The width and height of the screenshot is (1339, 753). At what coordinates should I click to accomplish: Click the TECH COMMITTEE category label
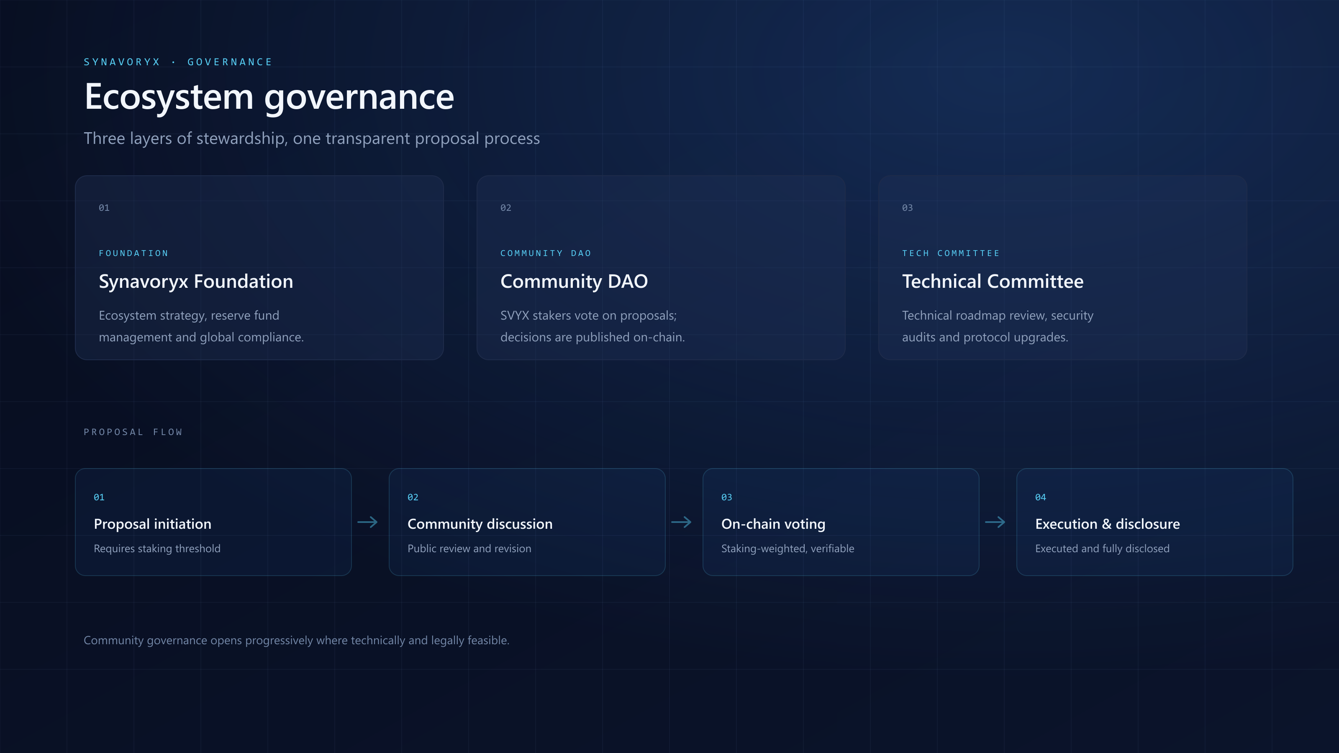pos(951,253)
